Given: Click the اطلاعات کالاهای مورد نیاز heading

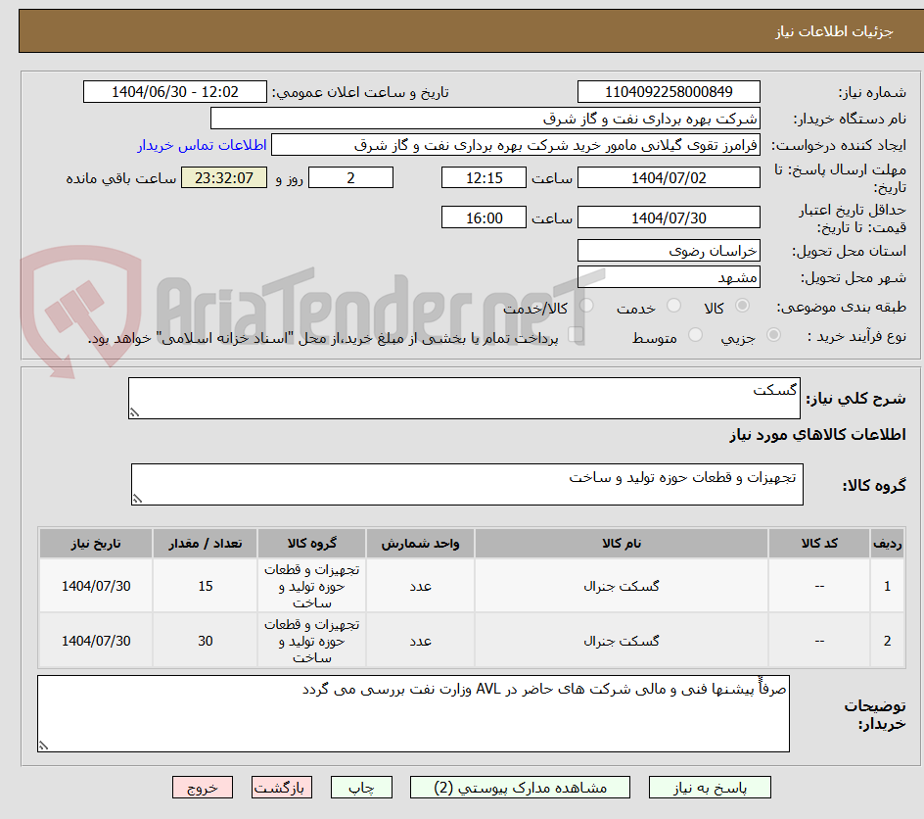Looking at the screenshot, I should click(x=817, y=435).
